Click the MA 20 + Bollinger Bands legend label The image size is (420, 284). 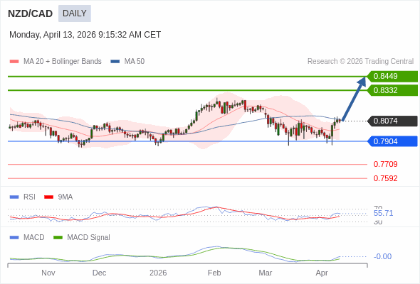click(63, 62)
